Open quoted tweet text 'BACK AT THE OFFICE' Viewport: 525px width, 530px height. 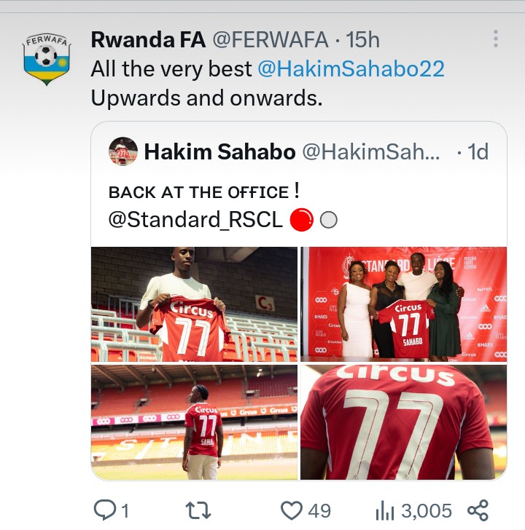(199, 192)
